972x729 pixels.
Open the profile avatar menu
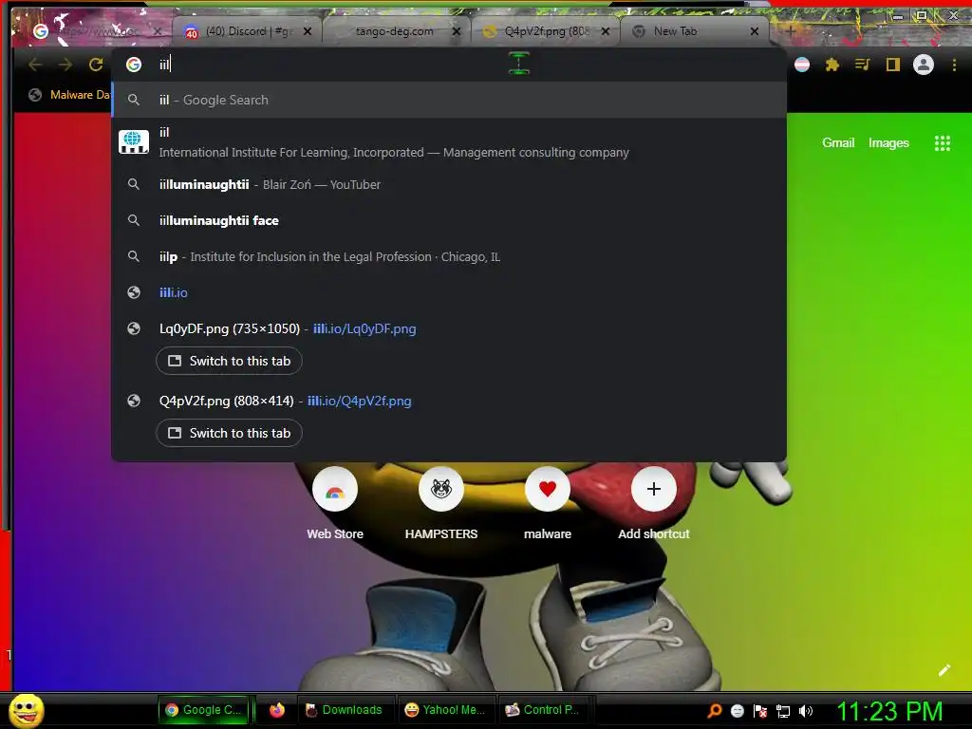pyautogui.click(x=923, y=65)
